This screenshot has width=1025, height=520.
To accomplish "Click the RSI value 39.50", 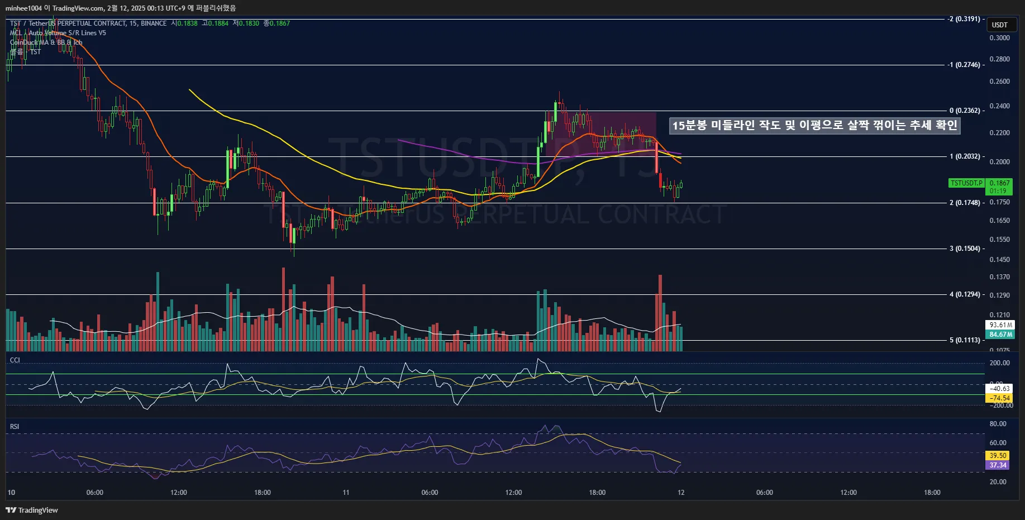I will 998,456.
